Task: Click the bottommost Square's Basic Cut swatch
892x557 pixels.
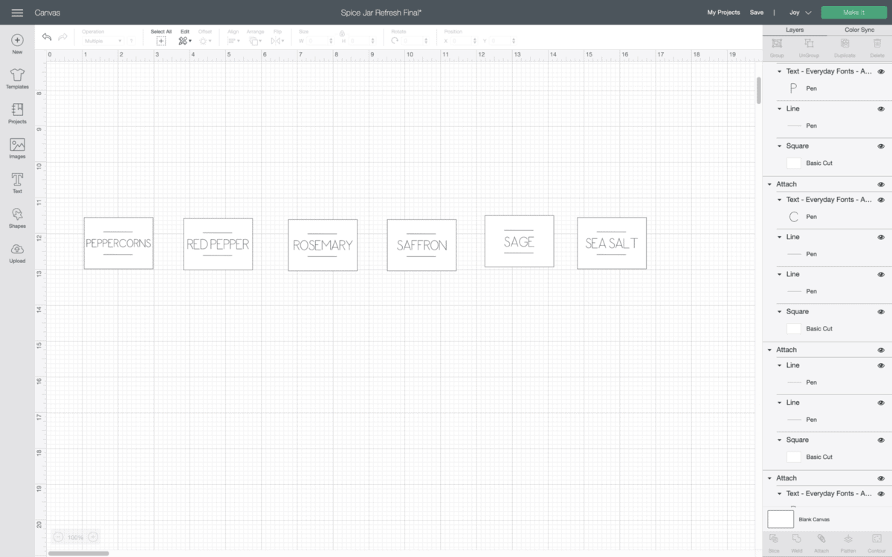Action: click(x=794, y=457)
